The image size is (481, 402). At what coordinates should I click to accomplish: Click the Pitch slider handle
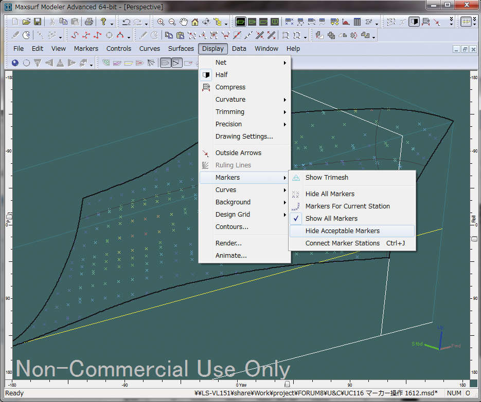tap(9, 217)
